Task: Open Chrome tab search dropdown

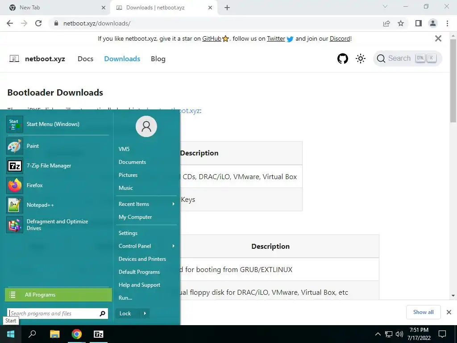Action: pos(385,6)
